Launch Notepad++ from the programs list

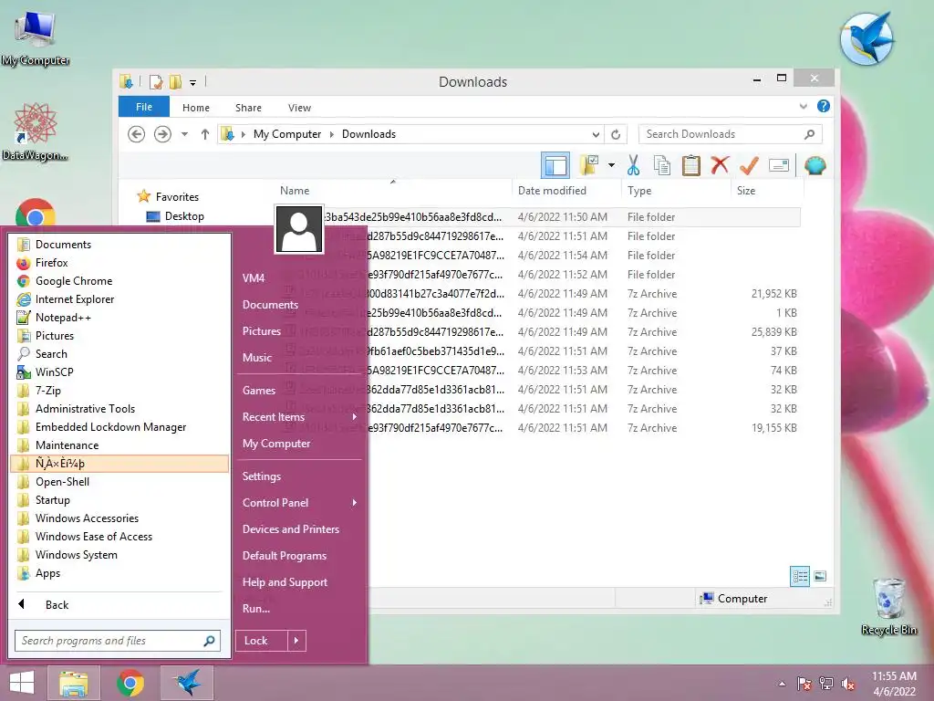coord(63,318)
